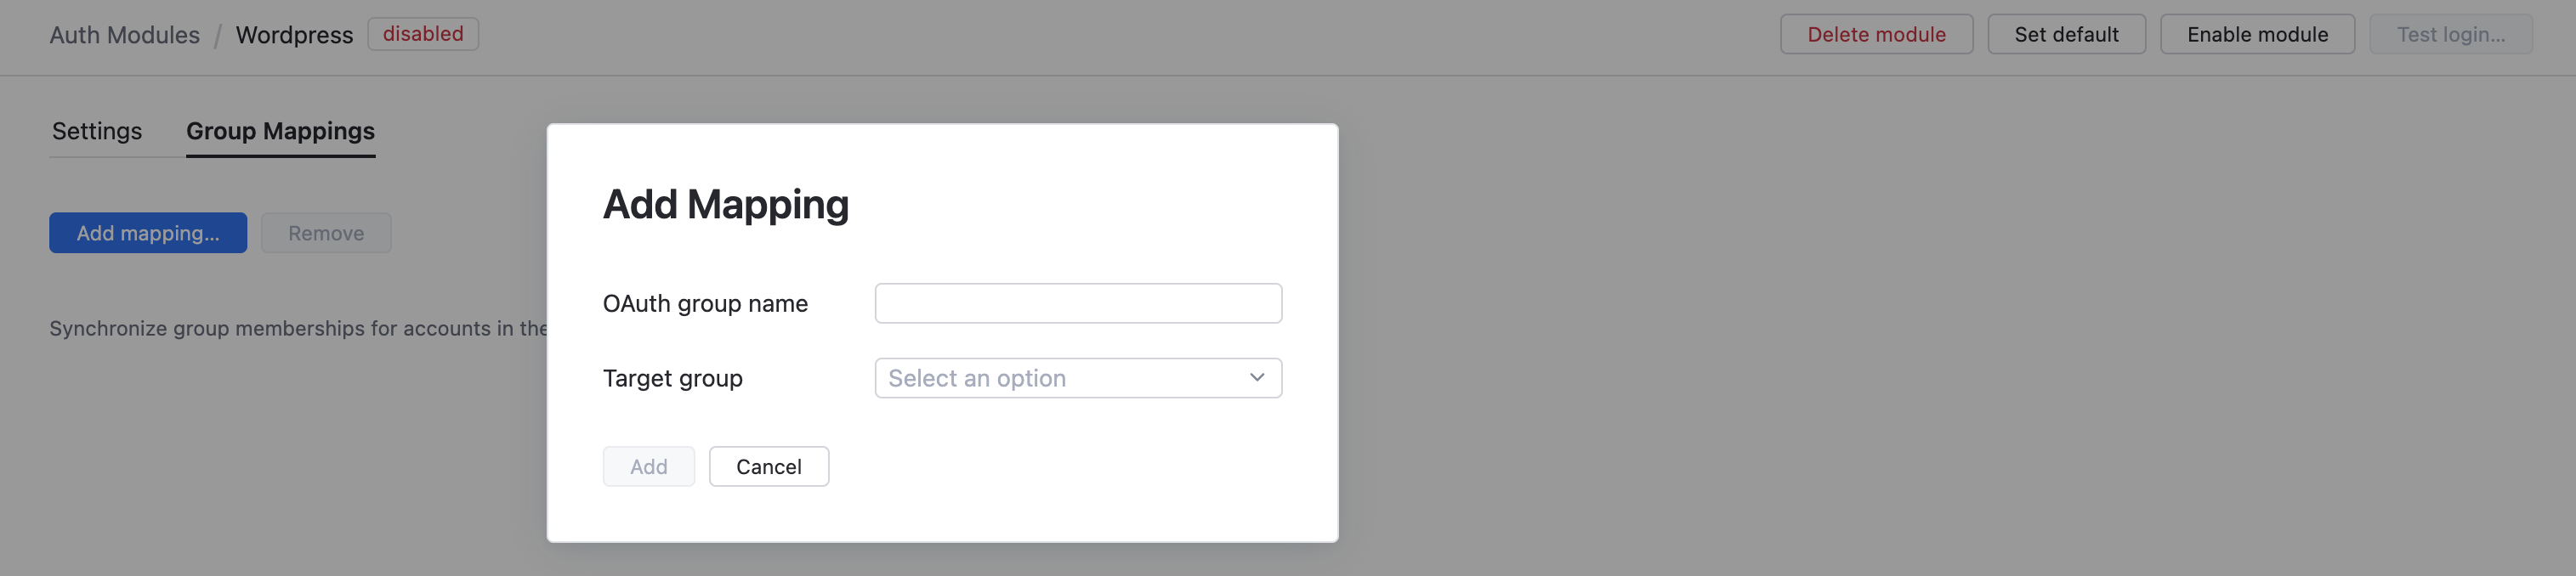Select the Wordpress breadcrumb item
This screenshot has height=576, width=2576.
(294, 34)
